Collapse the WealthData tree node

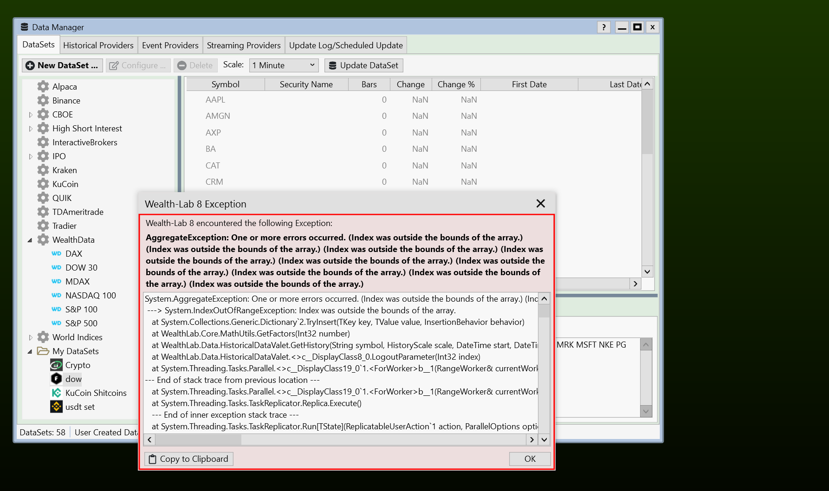(x=30, y=240)
